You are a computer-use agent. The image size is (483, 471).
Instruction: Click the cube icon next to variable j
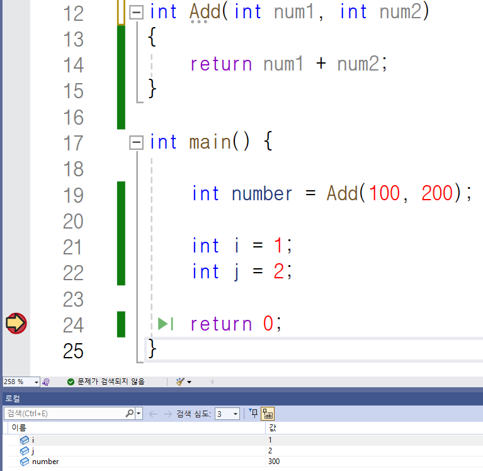(25, 451)
